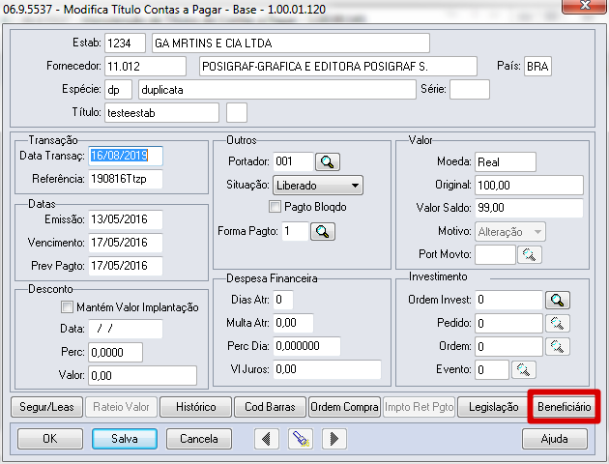609x464 pixels.
Task: Open Ordem Compra button
Action: click(x=344, y=407)
